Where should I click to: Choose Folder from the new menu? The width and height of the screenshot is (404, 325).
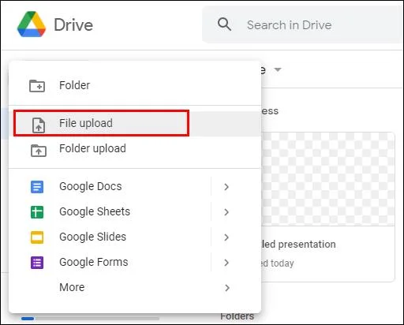135,85
